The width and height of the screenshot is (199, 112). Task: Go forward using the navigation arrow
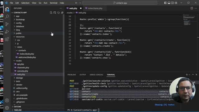click(80, 3)
